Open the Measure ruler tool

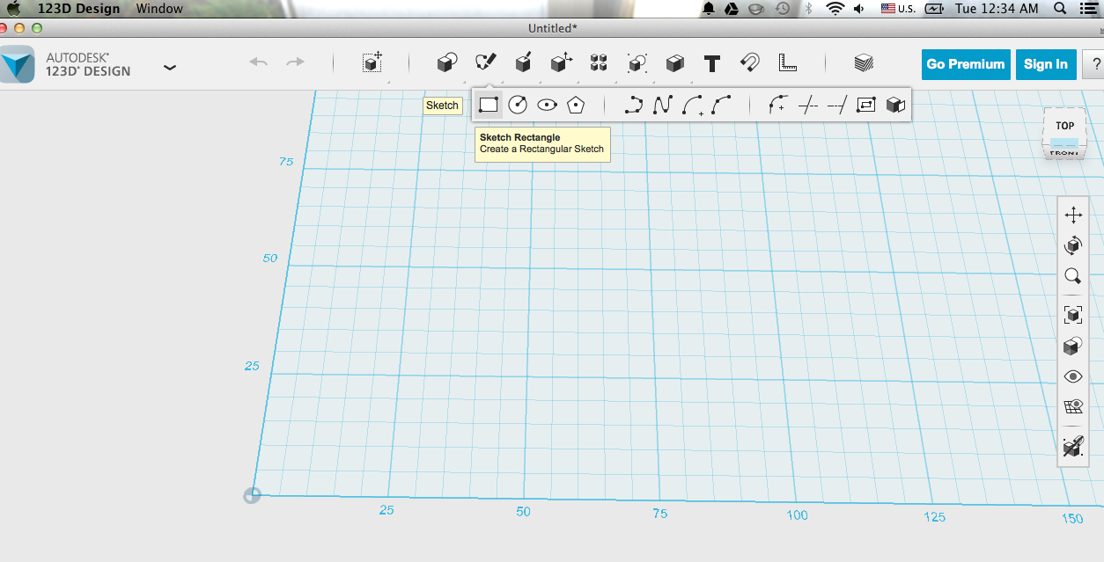click(x=787, y=63)
